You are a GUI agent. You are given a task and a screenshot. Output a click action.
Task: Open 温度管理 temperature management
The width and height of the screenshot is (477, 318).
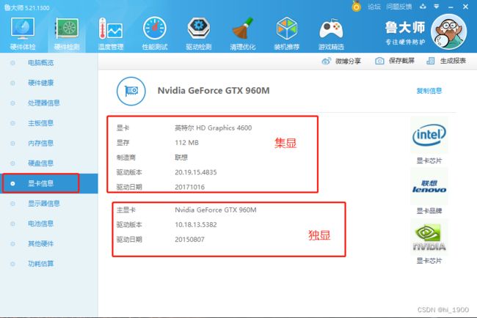pos(110,34)
